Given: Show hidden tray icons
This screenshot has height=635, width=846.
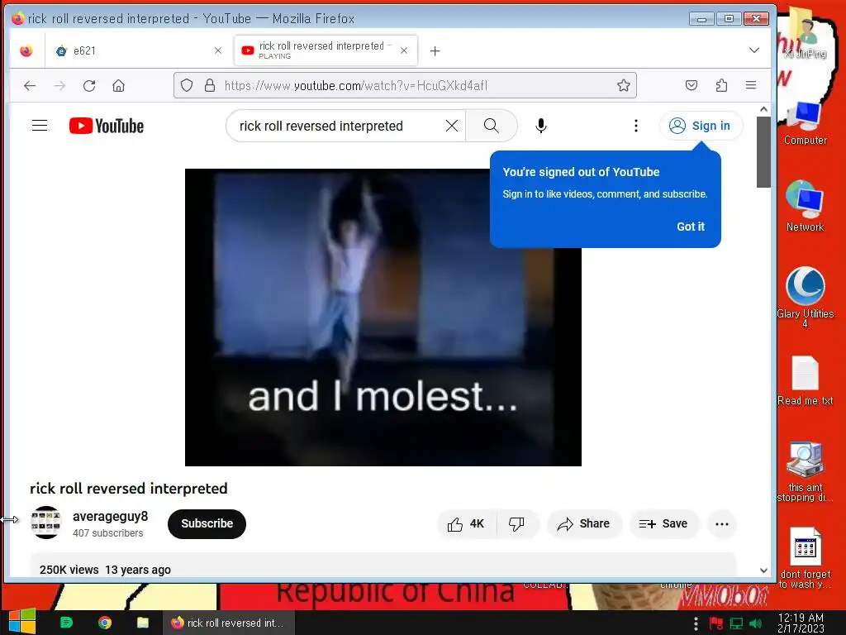Looking at the screenshot, I should [x=696, y=623].
